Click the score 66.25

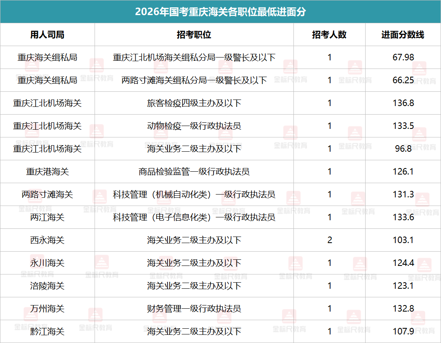point(403,80)
